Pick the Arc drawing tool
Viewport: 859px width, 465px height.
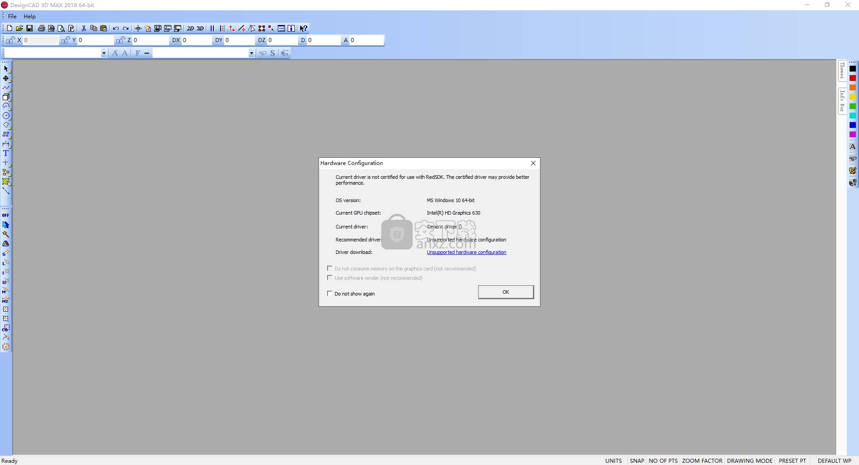point(6,106)
